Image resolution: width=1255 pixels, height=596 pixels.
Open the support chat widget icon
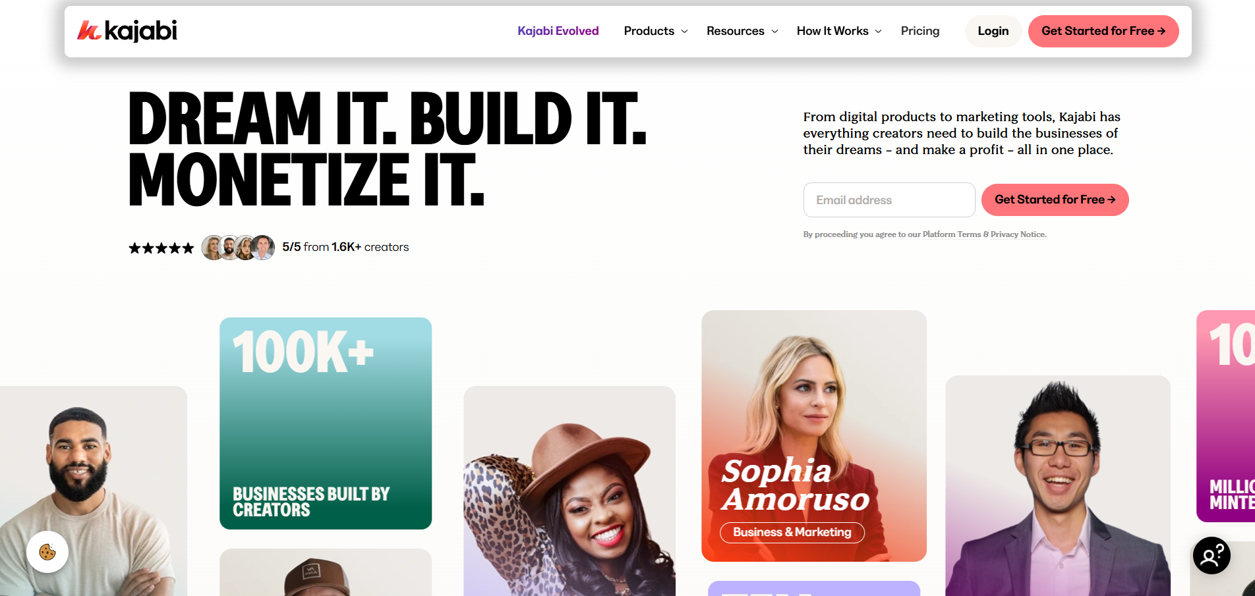pos(1211,556)
